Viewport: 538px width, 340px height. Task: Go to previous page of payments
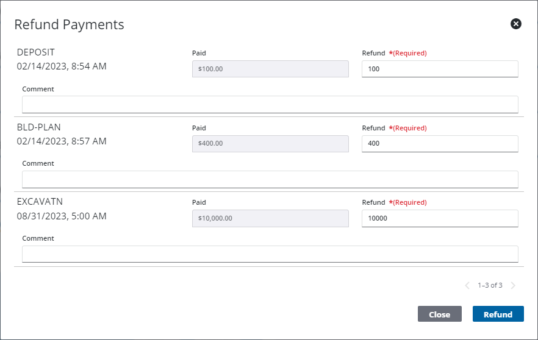(467, 285)
